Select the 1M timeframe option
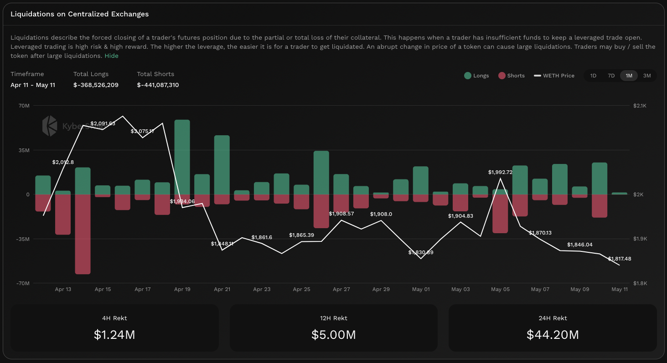The image size is (667, 363). 629,76
